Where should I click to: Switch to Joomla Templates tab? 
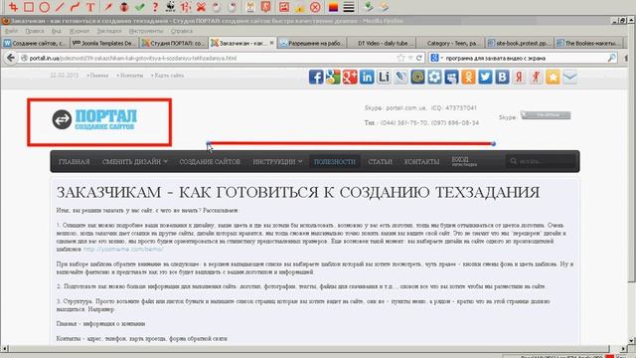[x=104, y=43]
